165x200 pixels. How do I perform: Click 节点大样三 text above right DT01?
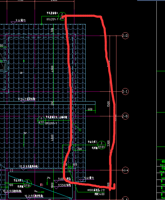click(93, 142)
